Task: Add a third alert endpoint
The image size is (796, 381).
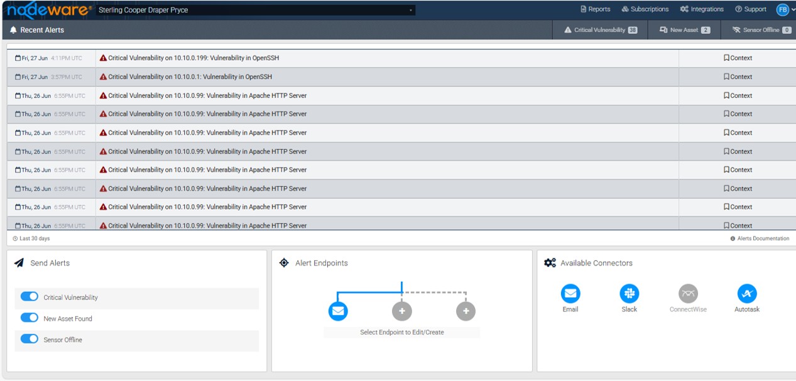Action: pyautogui.click(x=466, y=311)
